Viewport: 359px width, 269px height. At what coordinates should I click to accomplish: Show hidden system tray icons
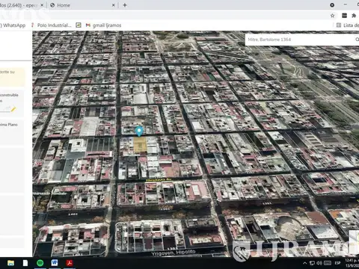coord(304,263)
